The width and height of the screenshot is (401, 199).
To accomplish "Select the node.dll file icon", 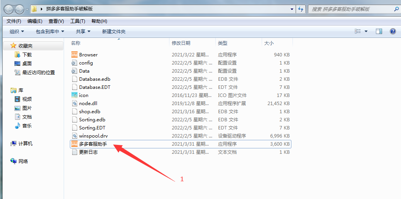I will point(74,104).
